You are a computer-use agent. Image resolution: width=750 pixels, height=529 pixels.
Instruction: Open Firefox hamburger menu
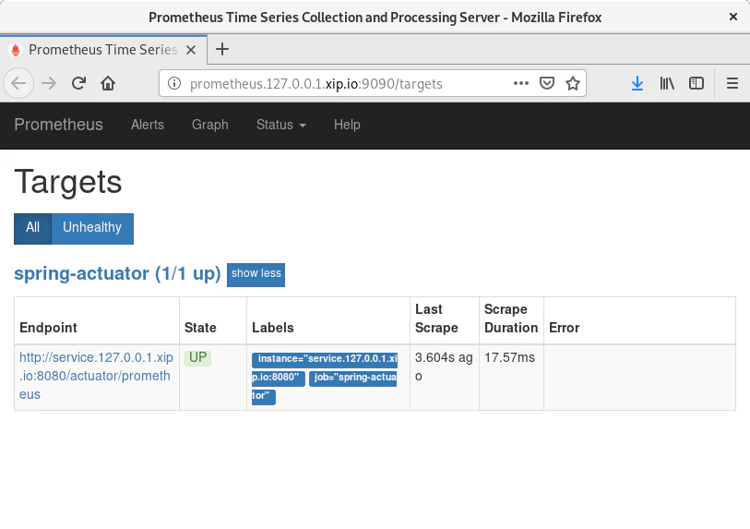[x=732, y=83]
